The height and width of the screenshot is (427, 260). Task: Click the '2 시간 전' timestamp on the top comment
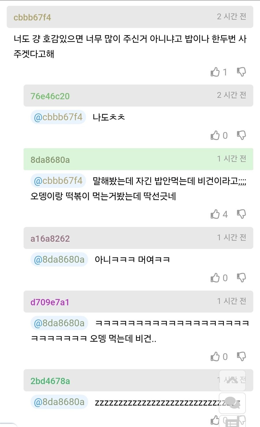click(231, 17)
